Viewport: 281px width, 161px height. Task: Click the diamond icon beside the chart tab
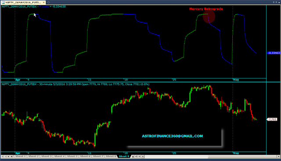48,2
